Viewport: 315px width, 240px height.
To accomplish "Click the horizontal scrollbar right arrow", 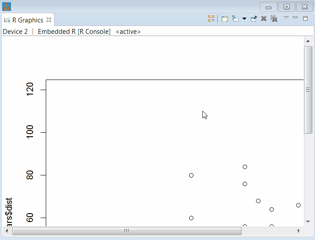I will [299, 231].
